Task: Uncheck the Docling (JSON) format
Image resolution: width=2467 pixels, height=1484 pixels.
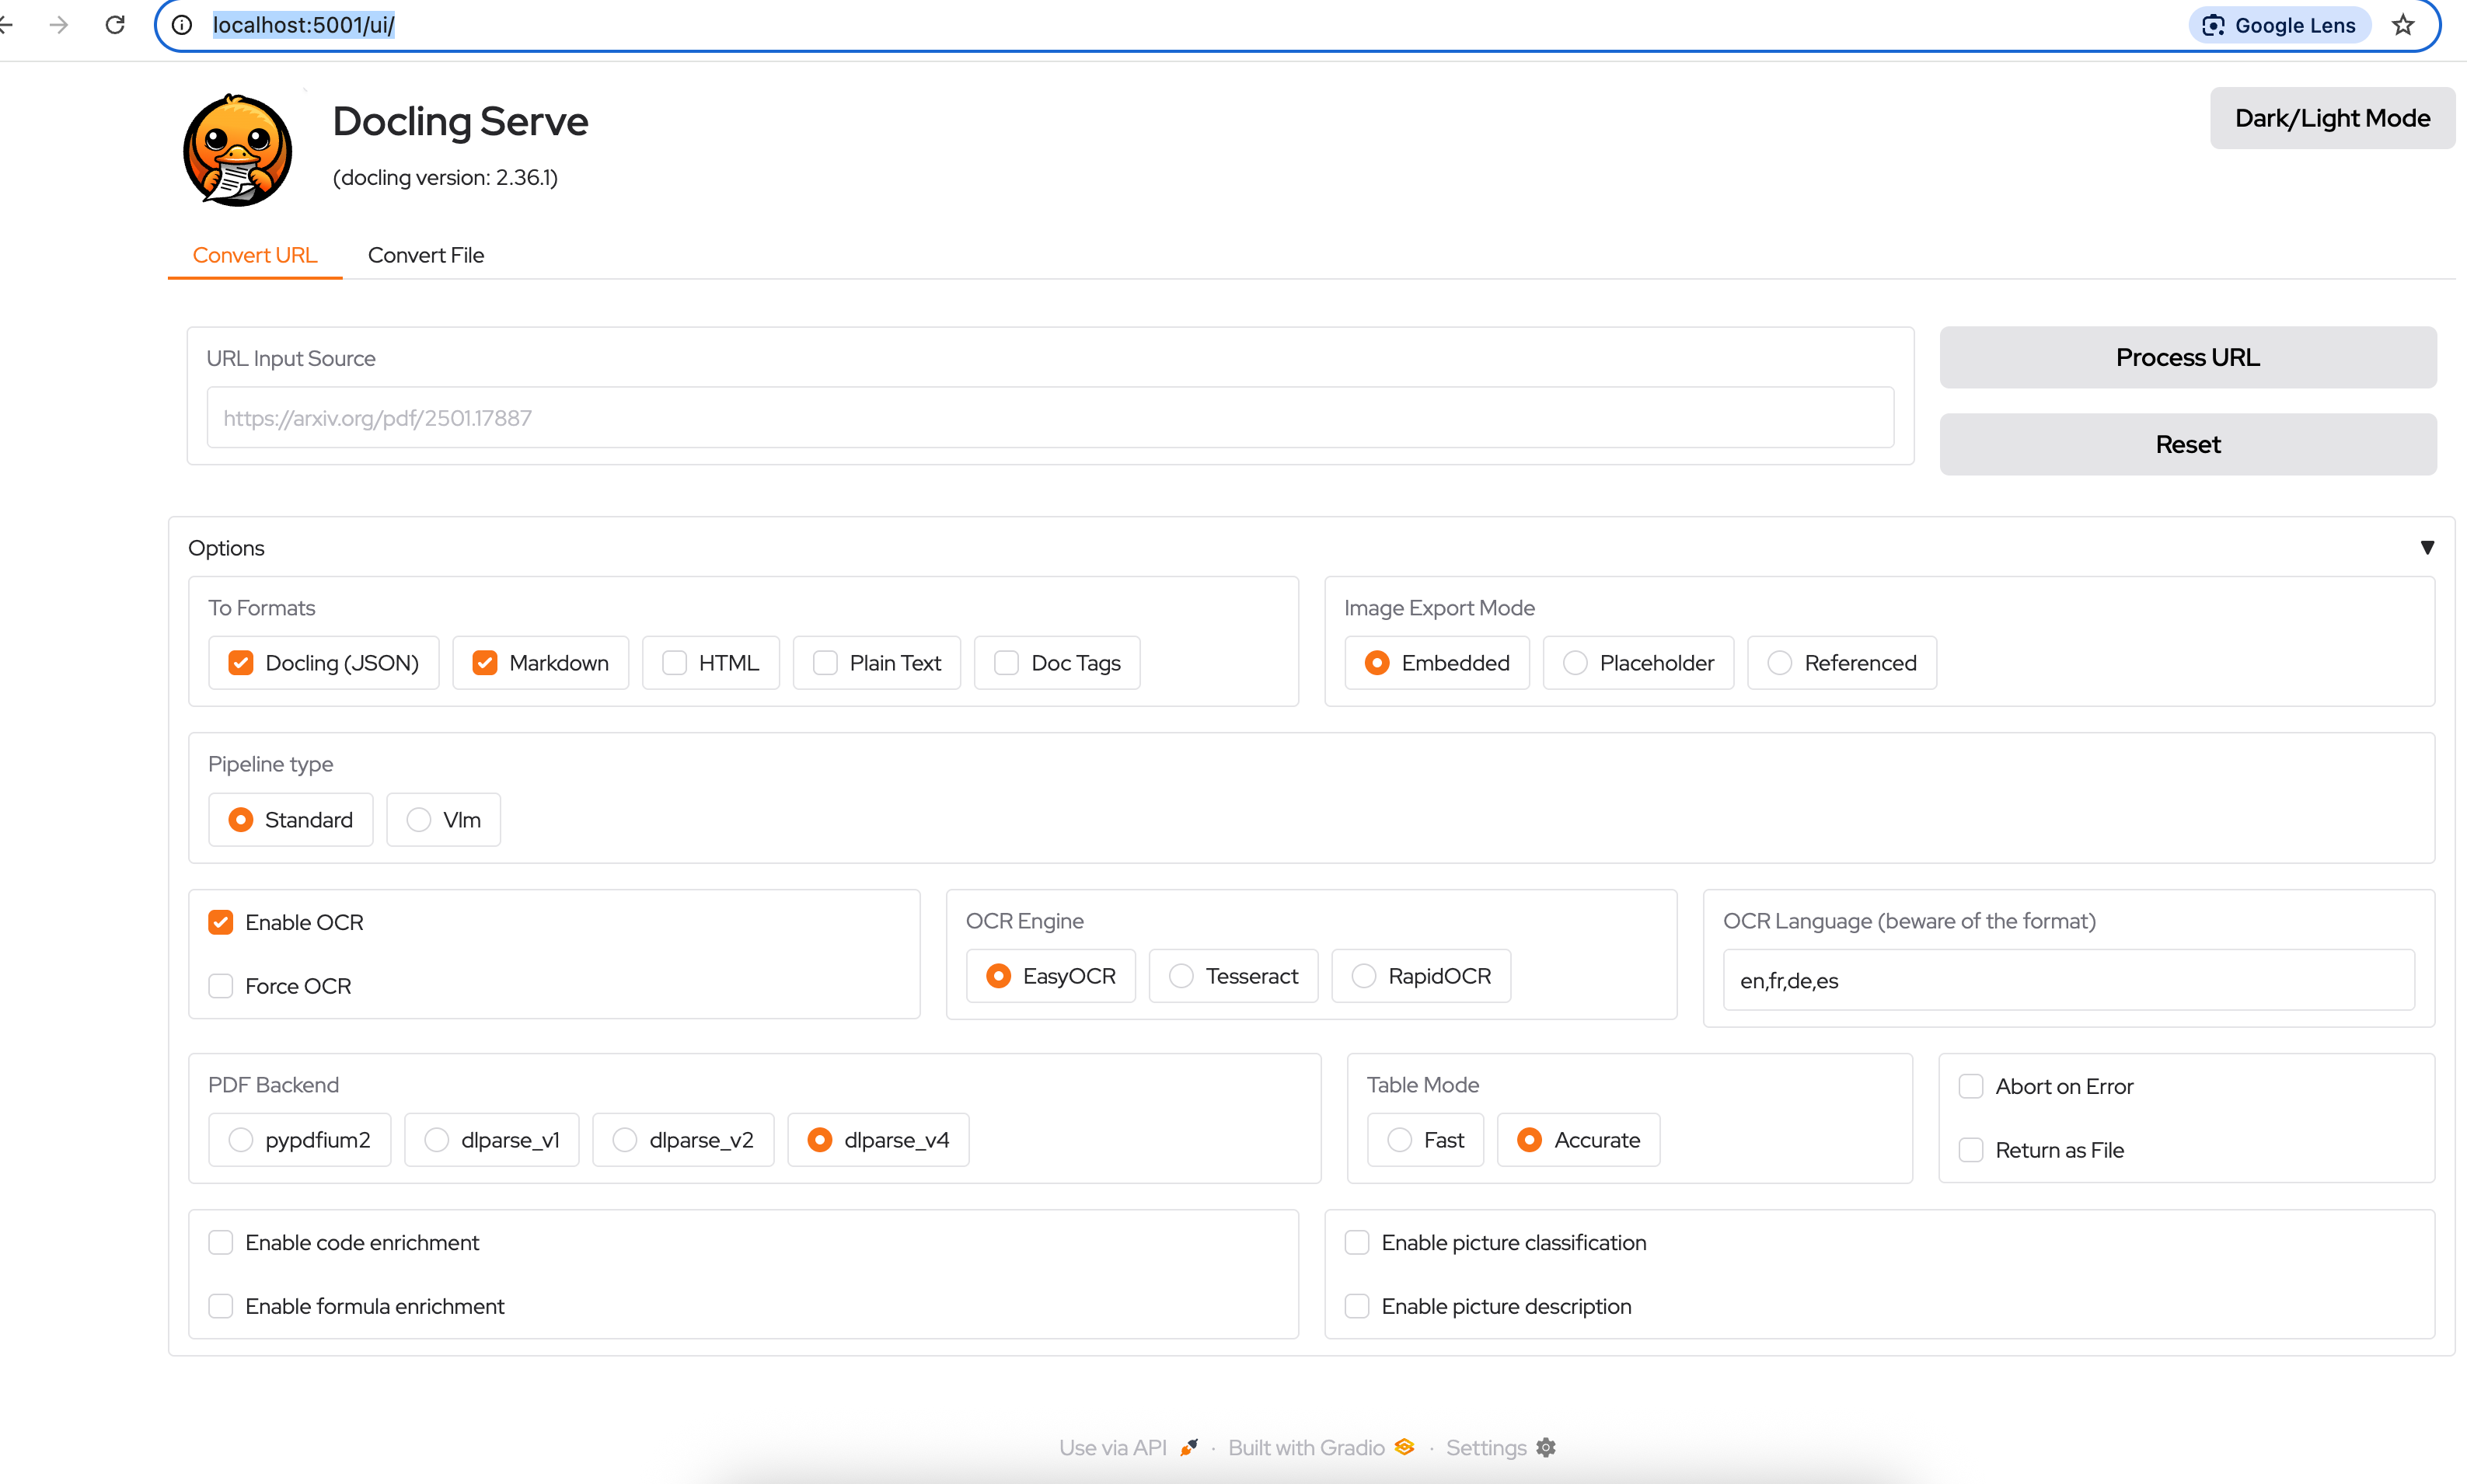Action: click(241, 663)
